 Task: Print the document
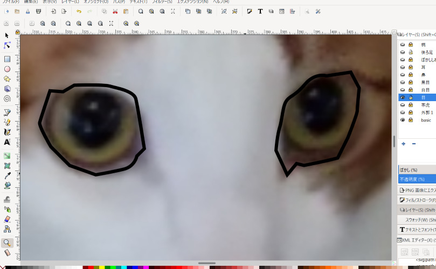pos(38,11)
